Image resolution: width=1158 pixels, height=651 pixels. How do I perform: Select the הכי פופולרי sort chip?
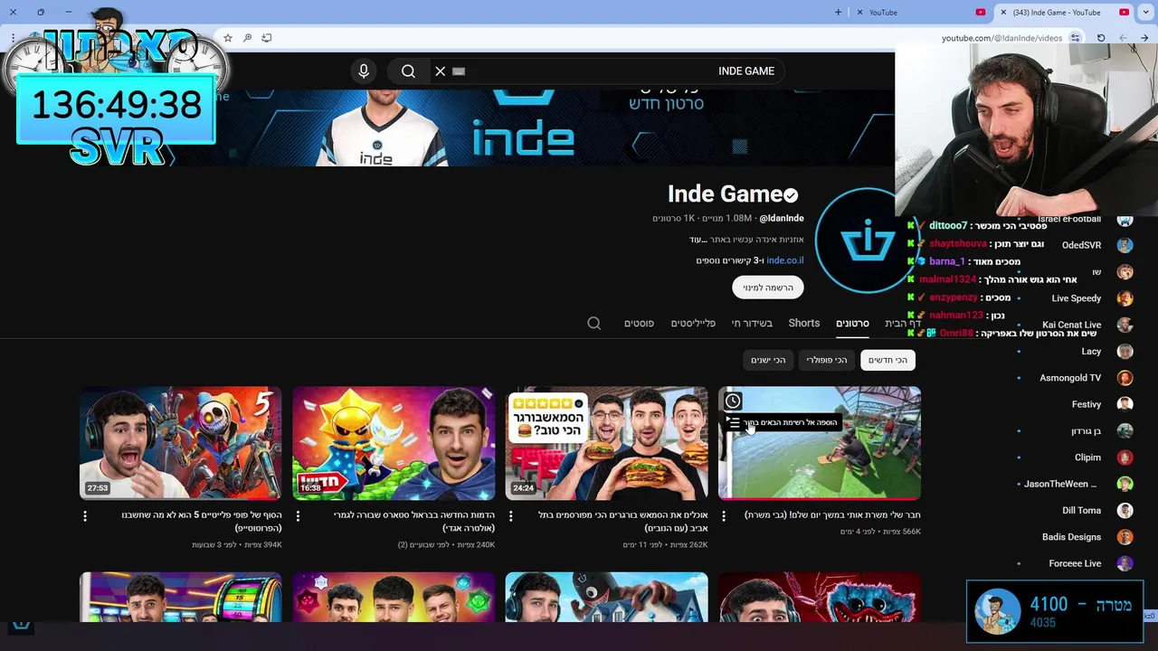coord(827,360)
